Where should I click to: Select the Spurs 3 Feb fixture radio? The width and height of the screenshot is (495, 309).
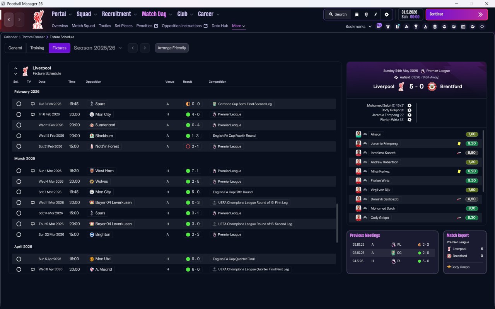[19, 104]
